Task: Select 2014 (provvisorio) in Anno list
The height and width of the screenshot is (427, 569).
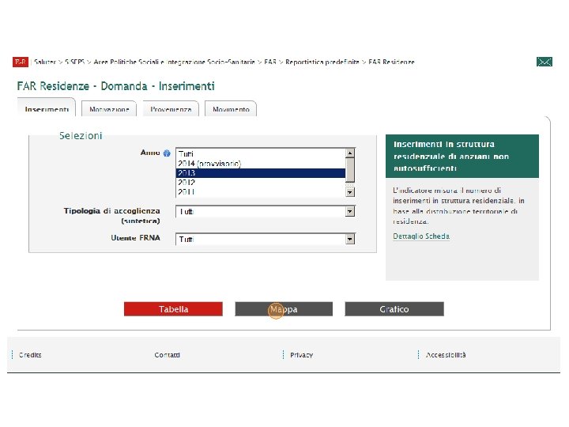Action: coord(261,164)
